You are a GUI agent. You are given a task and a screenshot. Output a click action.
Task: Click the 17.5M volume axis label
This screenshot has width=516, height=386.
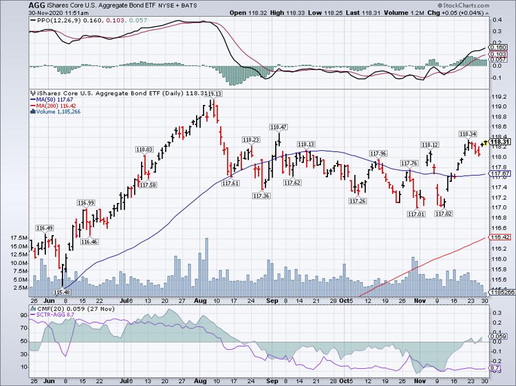19,238
